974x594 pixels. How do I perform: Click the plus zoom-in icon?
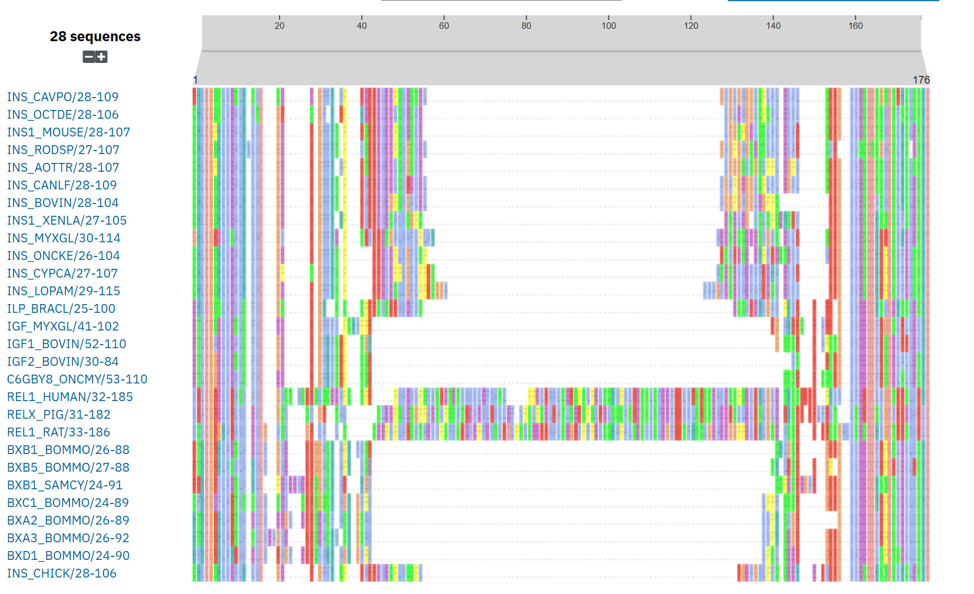(x=101, y=57)
